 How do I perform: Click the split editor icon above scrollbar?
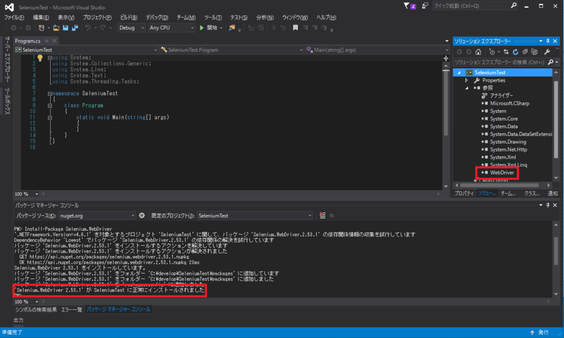(x=446, y=58)
